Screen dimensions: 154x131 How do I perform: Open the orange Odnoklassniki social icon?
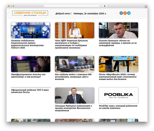[x=125, y=13]
